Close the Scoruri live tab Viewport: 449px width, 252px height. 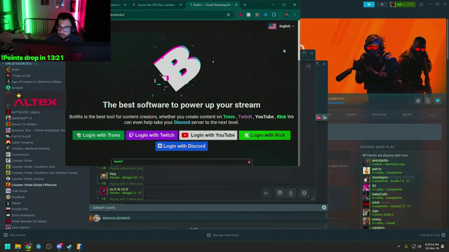point(181,5)
